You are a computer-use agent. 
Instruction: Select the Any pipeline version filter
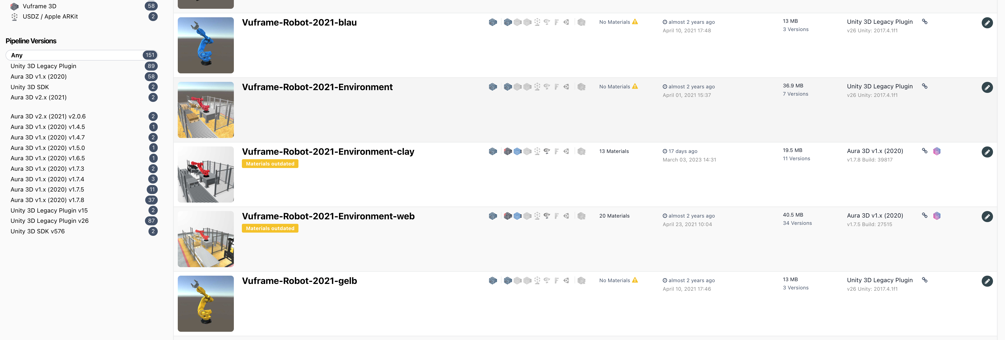coord(82,55)
